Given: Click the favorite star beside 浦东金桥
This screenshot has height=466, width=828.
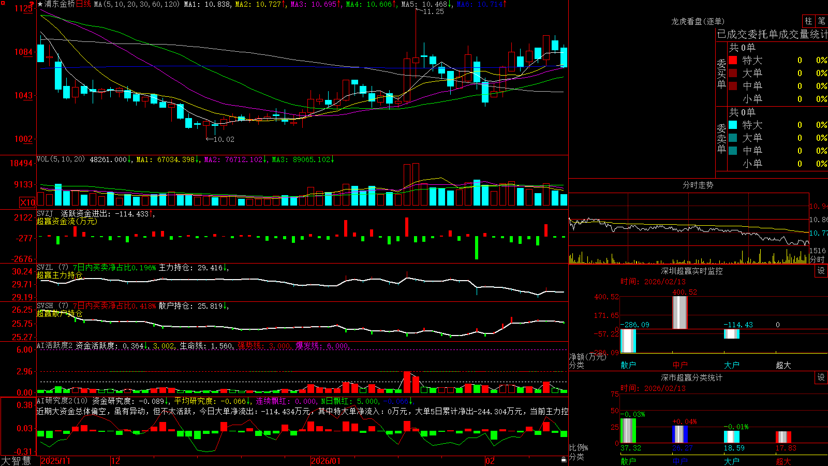Looking at the screenshot, I should coord(40,4).
